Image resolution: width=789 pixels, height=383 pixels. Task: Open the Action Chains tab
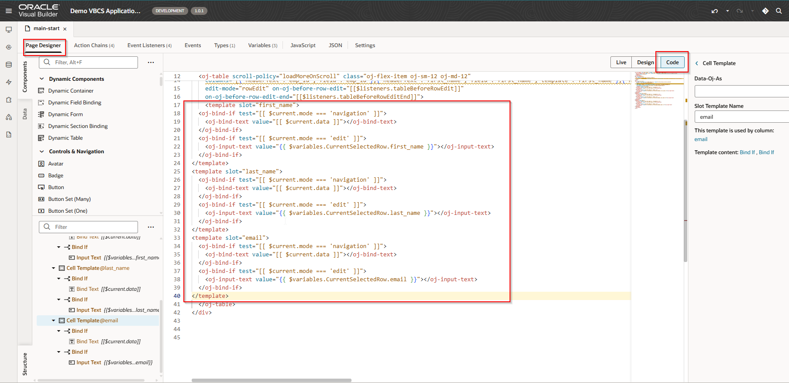pos(94,45)
